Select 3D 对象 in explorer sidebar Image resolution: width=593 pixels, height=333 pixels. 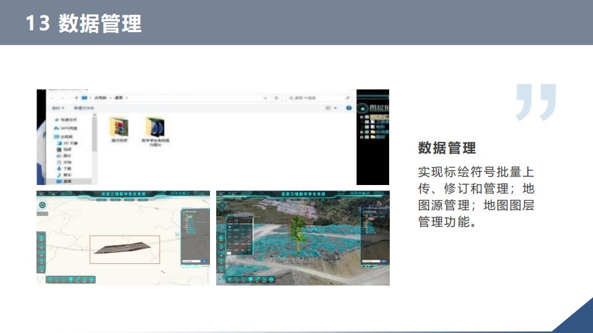point(68,143)
